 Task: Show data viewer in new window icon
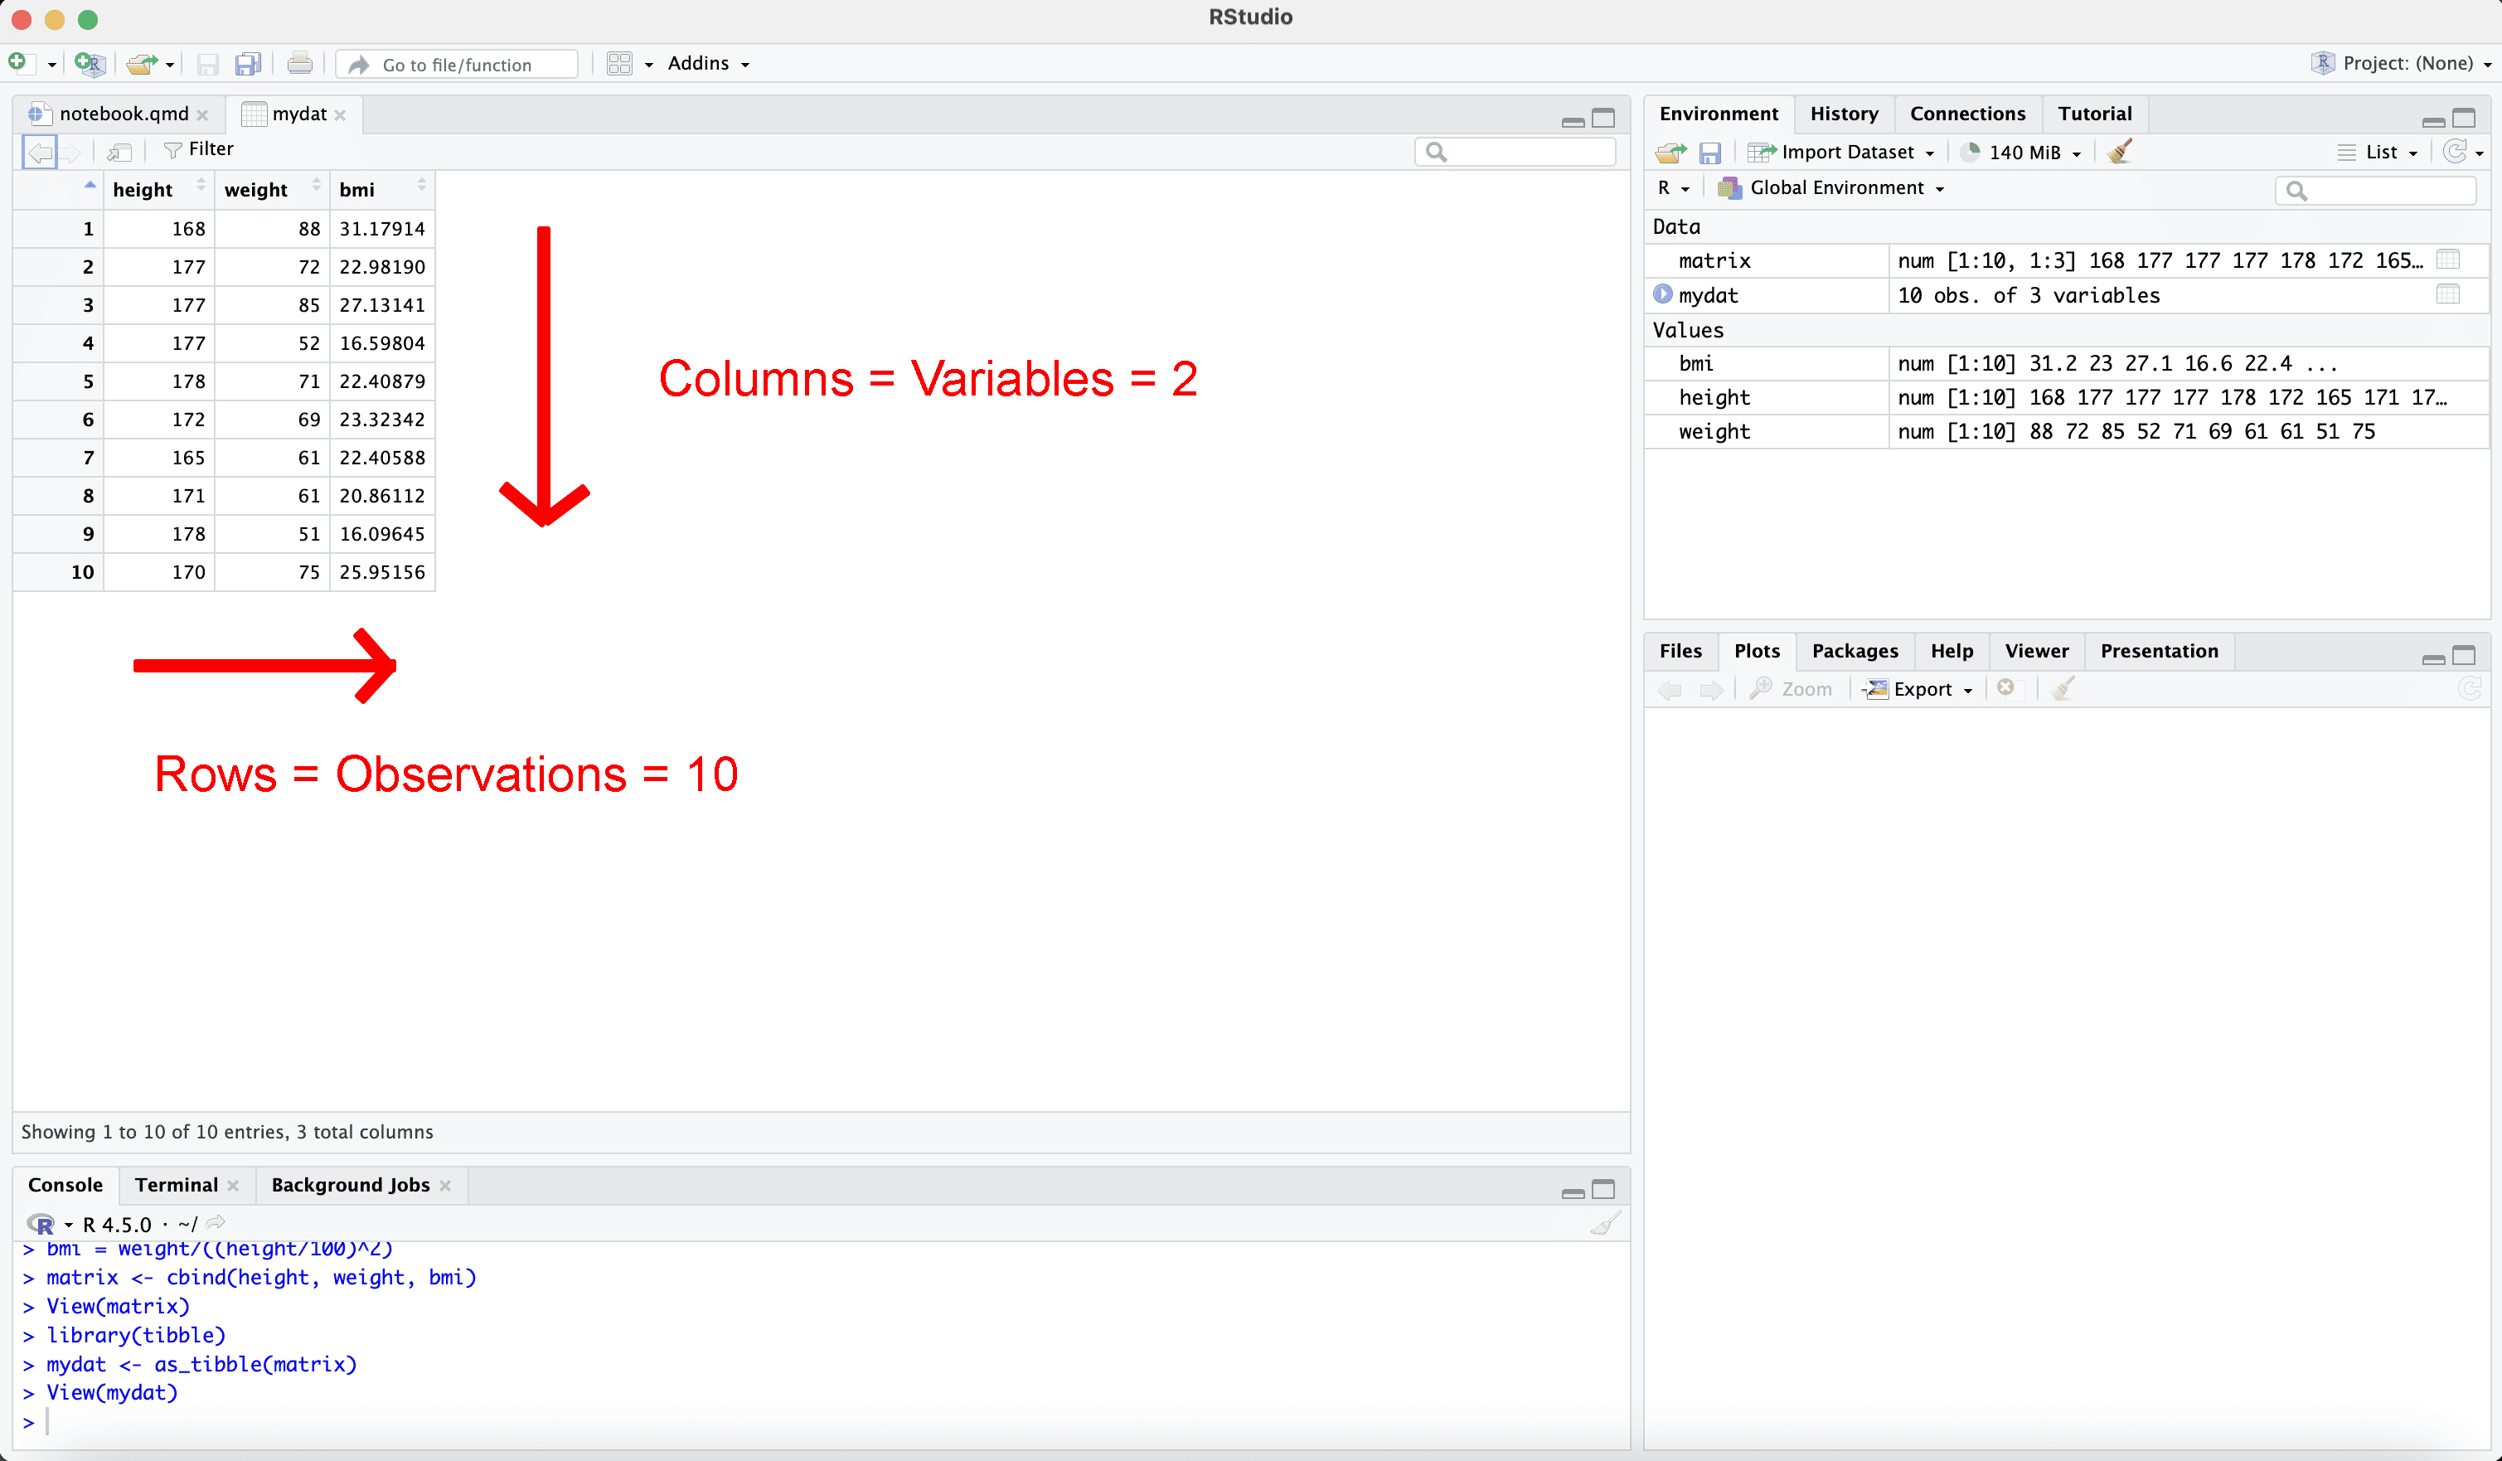click(x=119, y=152)
